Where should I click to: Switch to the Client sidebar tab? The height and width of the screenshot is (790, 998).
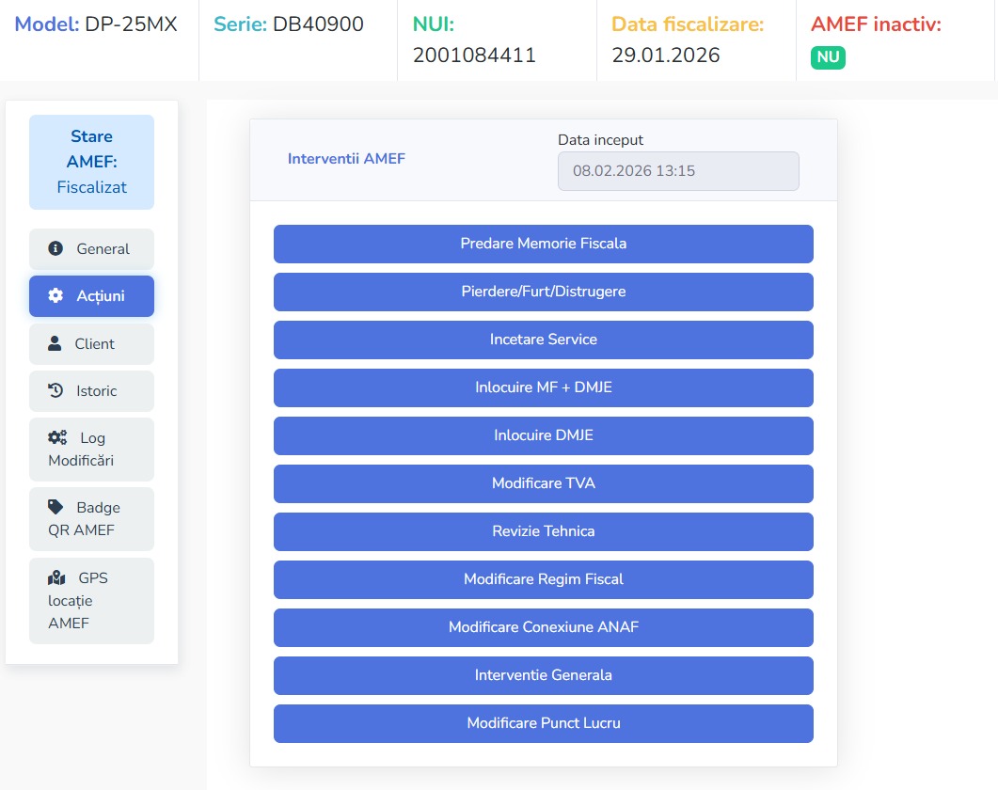91,343
